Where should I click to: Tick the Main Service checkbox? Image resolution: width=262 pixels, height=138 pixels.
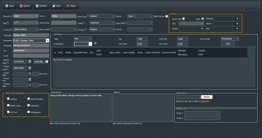point(166,16)
